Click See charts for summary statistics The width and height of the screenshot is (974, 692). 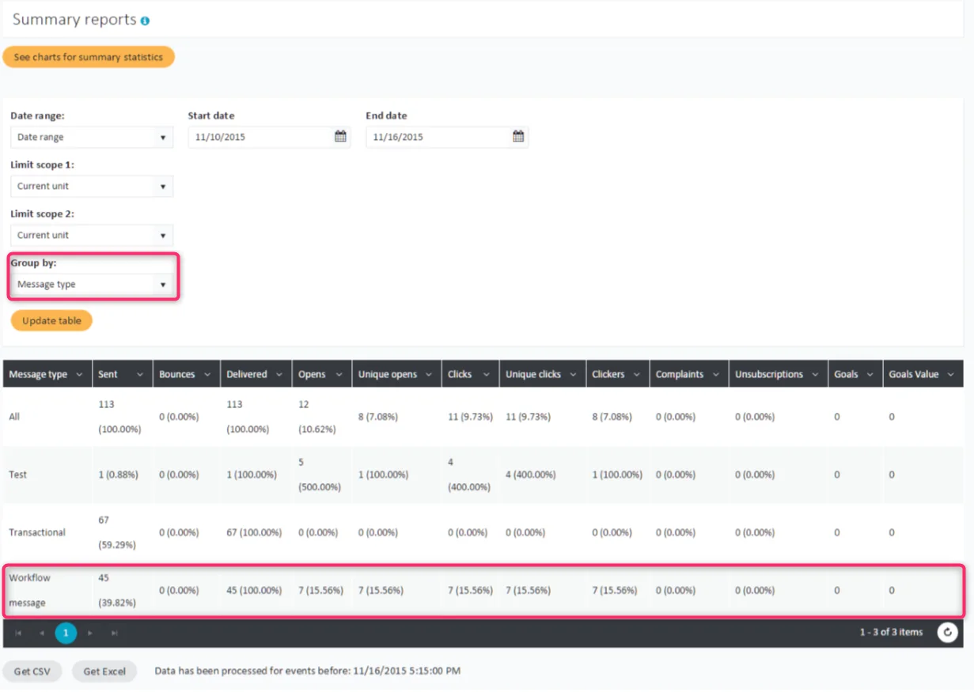89,57
